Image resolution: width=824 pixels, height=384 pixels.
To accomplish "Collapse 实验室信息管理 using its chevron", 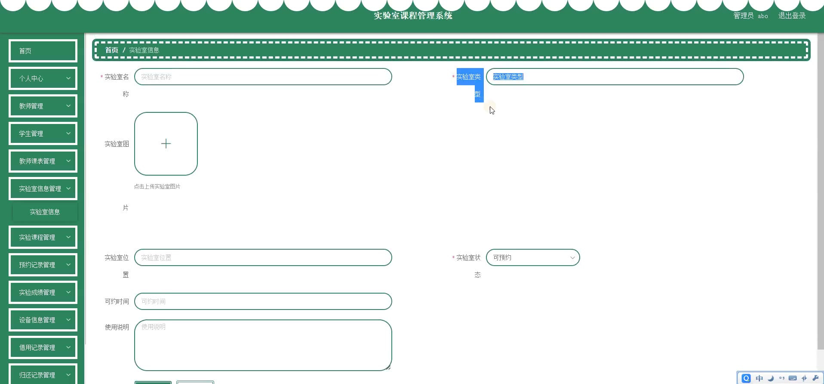I will coord(68,189).
